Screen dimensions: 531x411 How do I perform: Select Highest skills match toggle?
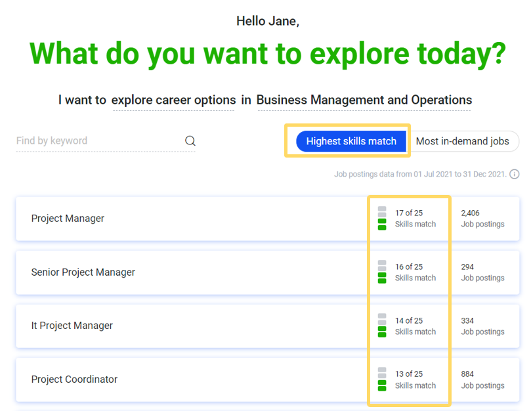(351, 141)
